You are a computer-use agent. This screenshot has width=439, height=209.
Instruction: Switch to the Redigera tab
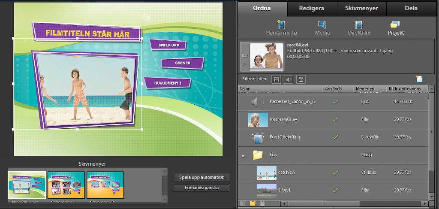pos(312,8)
